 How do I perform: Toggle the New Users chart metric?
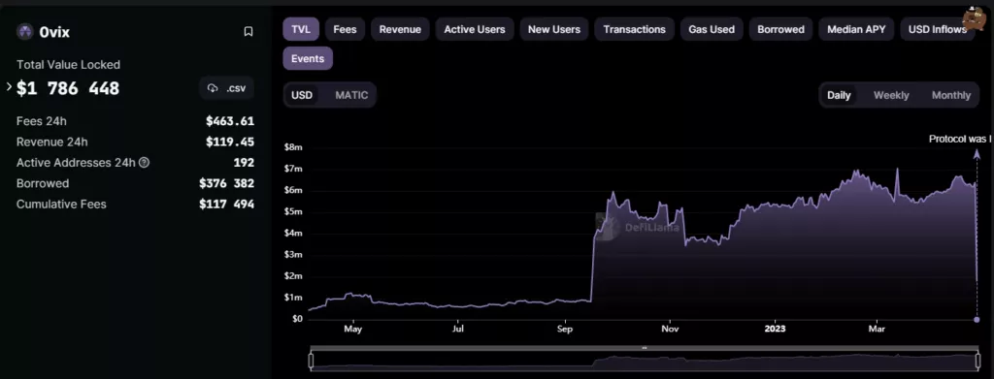pyautogui.click(x=554, y=29)
